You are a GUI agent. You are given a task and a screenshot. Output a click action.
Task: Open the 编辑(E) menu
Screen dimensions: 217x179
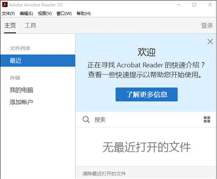coord(26,13)
